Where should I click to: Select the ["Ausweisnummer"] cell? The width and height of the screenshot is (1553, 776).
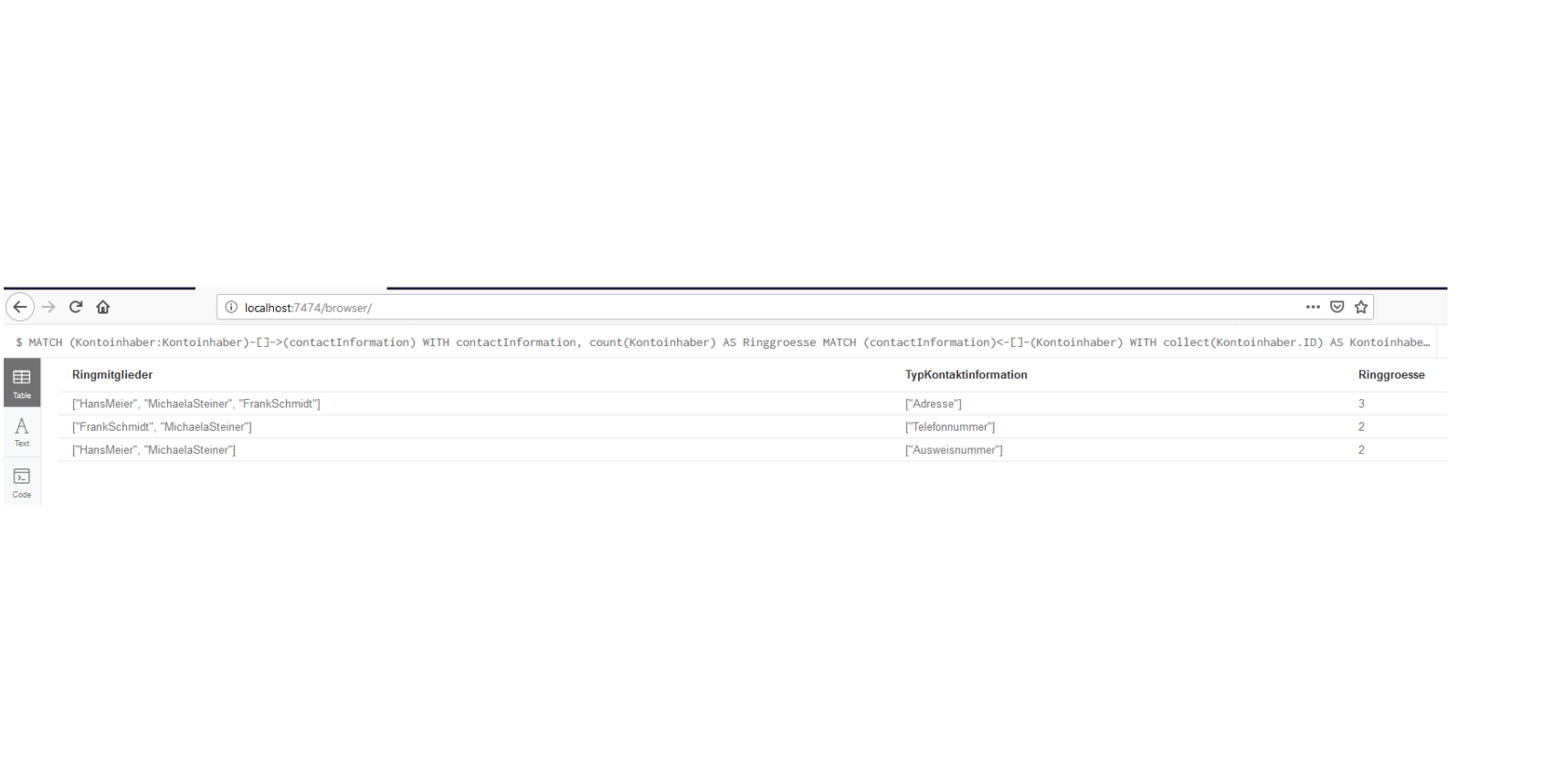(954, 450)
